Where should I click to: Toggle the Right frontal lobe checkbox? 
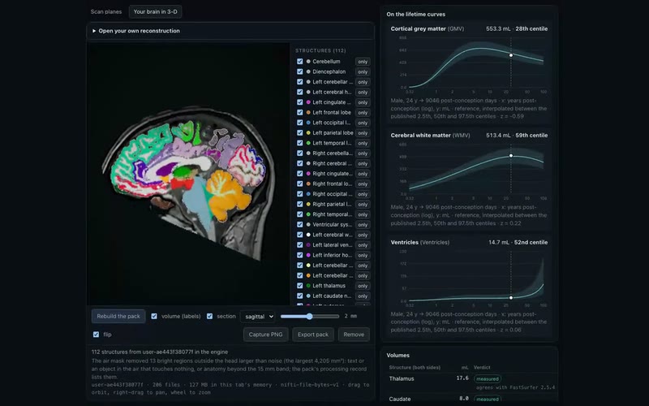coord(299,184)
